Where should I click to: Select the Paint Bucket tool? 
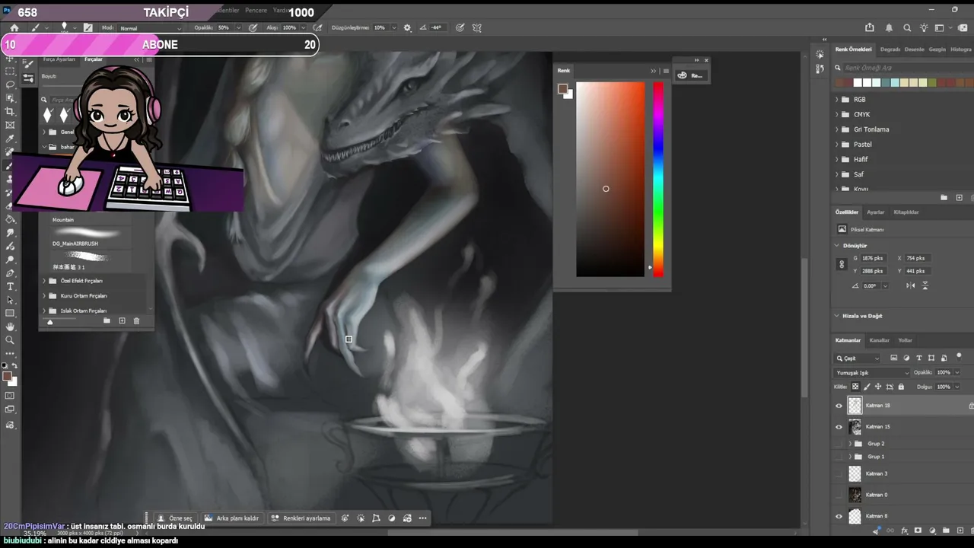click(11, 220)
